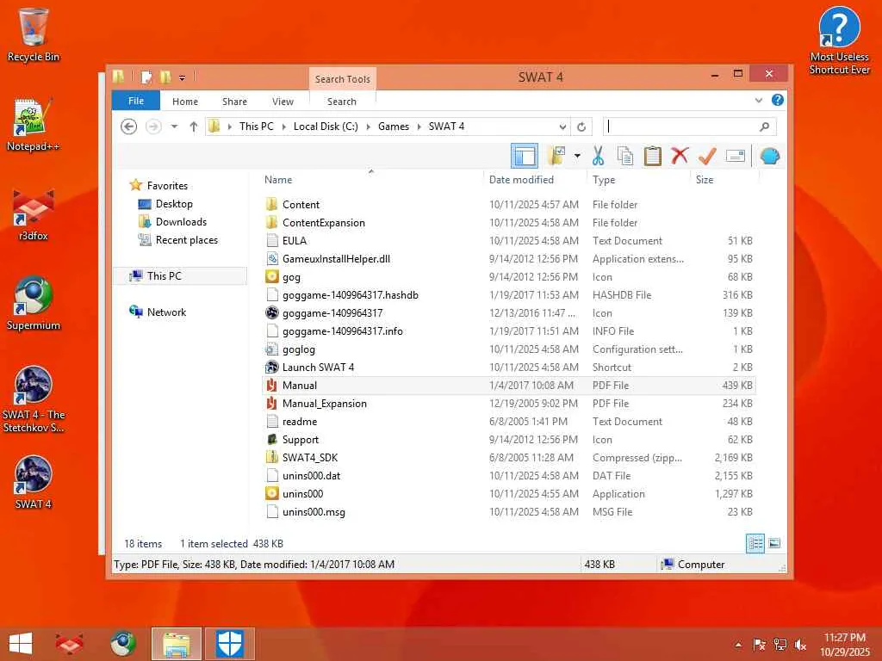882x661 pixels.
Task: Sort by Type column header
Action: (x=604, y=180)
